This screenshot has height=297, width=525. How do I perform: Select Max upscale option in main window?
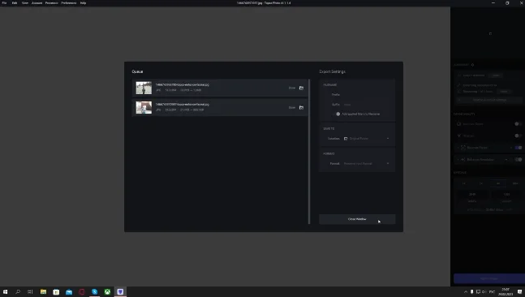[x=515, y=183]
